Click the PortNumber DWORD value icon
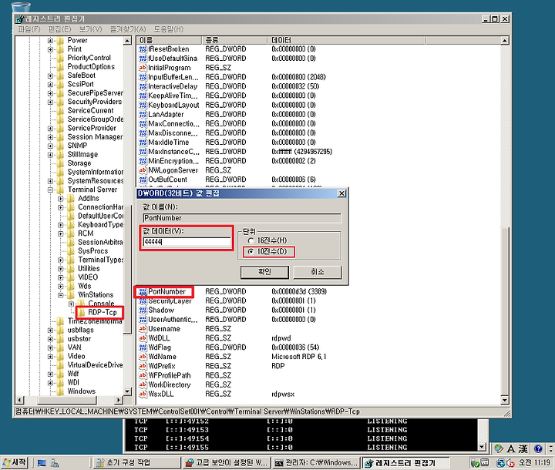Viewport: 555px width, 470px height. coord(143,291)
